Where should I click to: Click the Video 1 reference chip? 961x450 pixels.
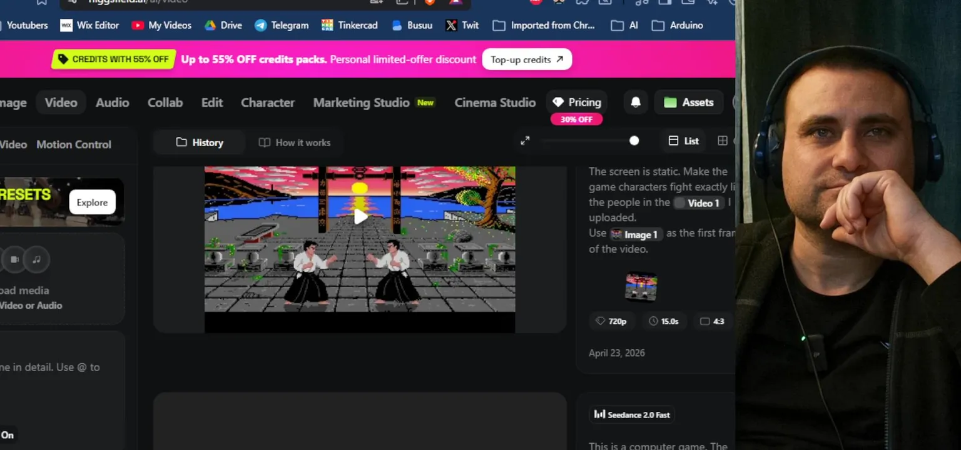coord(698,203)
